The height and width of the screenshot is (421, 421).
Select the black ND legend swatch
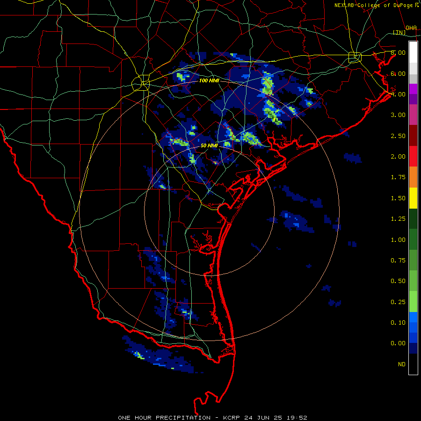tap(413, 364)
